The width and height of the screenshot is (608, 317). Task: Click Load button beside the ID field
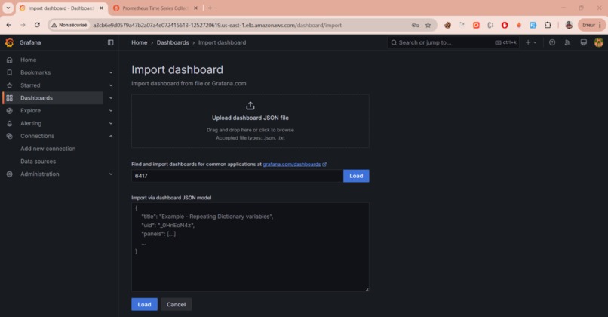click(356, 176)
